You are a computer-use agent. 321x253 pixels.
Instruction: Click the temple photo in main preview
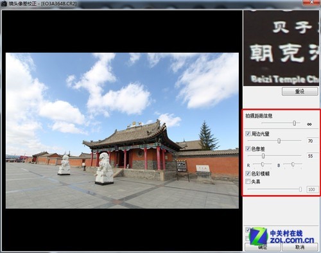(122, 130)
